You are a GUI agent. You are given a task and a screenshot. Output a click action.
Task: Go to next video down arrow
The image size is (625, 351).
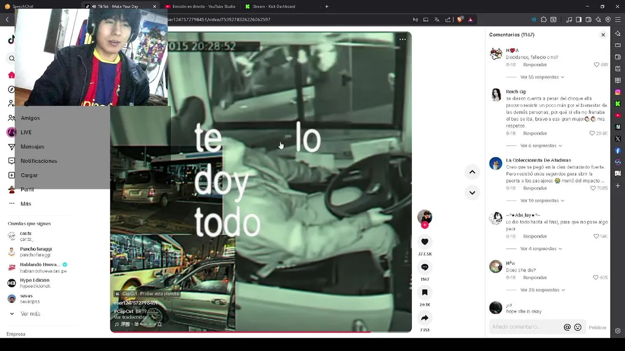[x=472, y=193]
